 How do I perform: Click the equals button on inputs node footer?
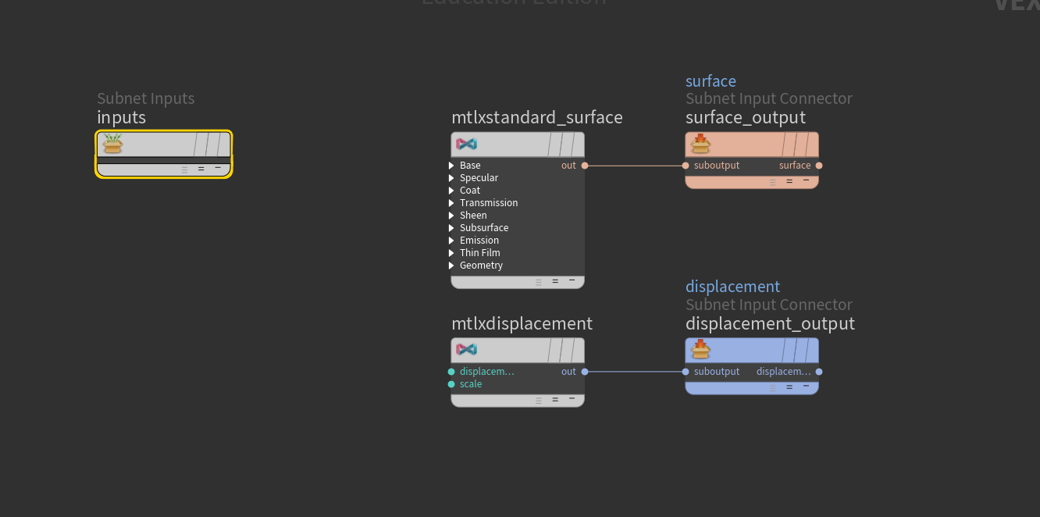pos(201,169)
